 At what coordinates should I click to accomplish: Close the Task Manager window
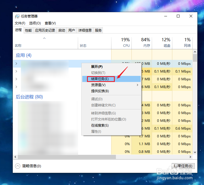pos(191,16)
